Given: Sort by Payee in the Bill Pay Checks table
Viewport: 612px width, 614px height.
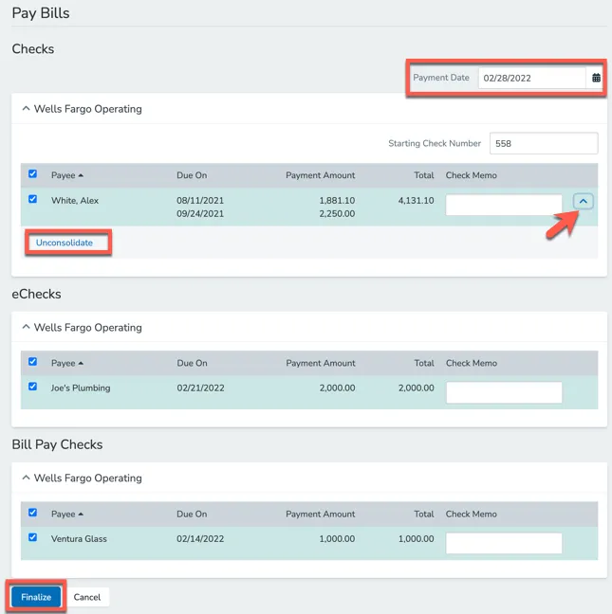Looking at the screenshot, I should (x=67, y=515).
